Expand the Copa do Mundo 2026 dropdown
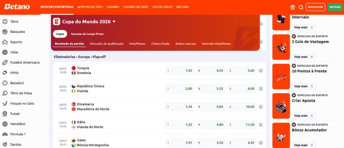This screenshot has height=148, width=344. 114,22
